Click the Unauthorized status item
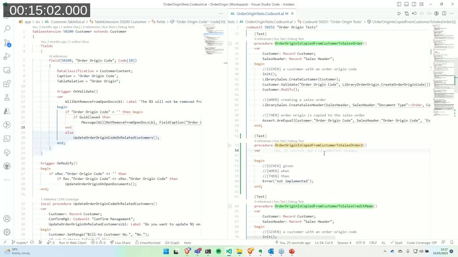Image resolution: width=458 pixels, height=257 pixels. 147,242
